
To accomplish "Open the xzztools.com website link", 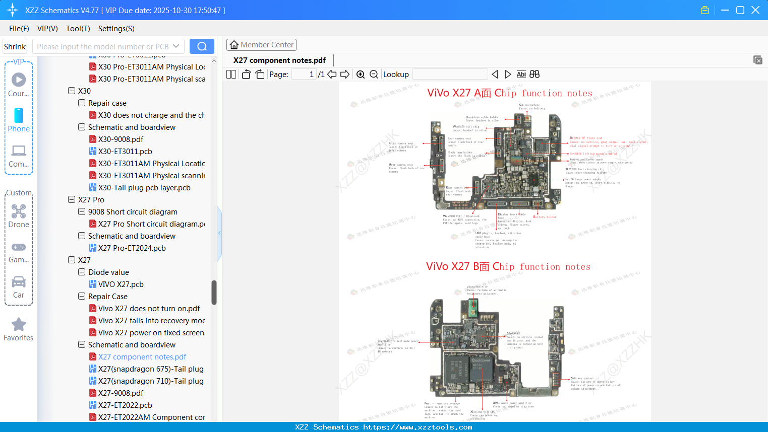I will [x=418, y=427].
